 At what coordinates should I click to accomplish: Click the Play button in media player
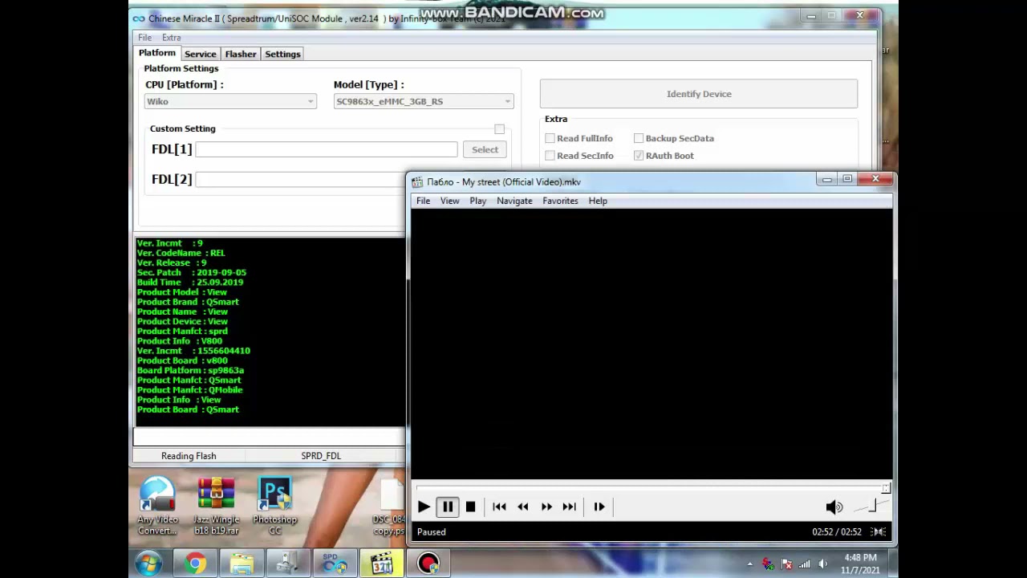(x=424, y=507)
